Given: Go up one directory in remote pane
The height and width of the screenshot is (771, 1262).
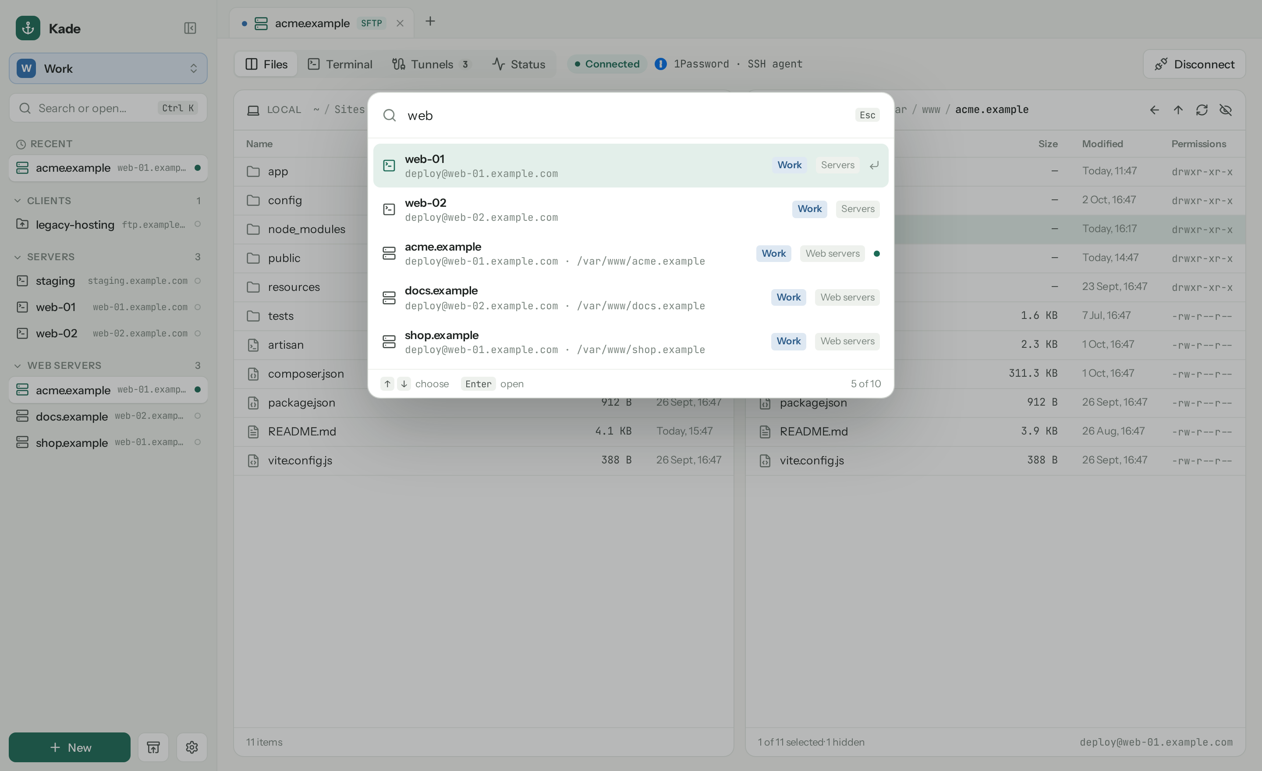Looking at the screenshot, I should [x=1178, y=110].
